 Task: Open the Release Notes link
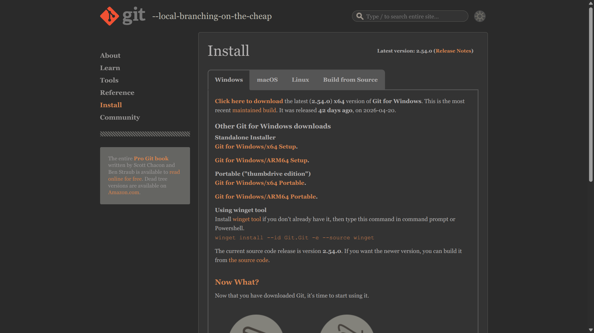coord(453,51)
